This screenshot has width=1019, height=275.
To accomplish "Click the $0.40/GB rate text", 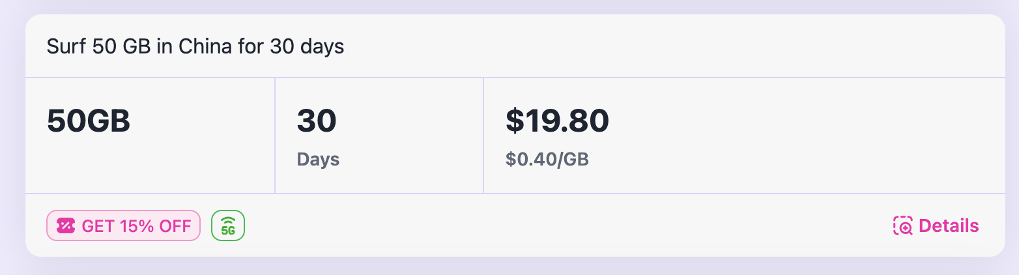I will click(547, 160).
